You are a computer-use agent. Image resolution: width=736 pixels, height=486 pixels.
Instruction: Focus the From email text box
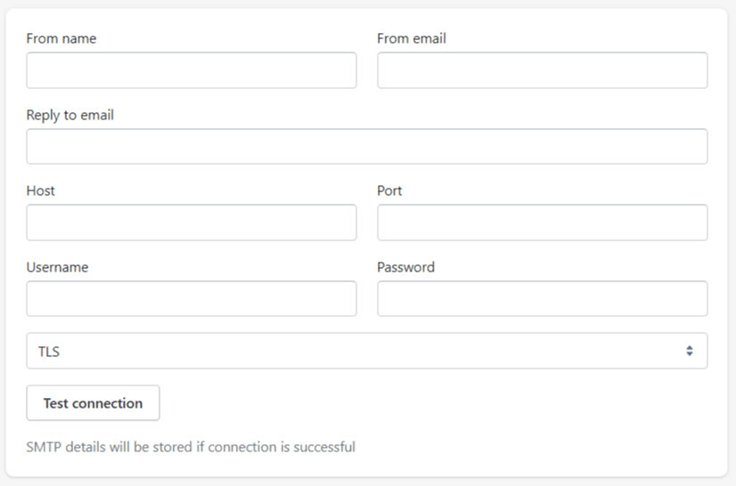click(x=542, y=70)
